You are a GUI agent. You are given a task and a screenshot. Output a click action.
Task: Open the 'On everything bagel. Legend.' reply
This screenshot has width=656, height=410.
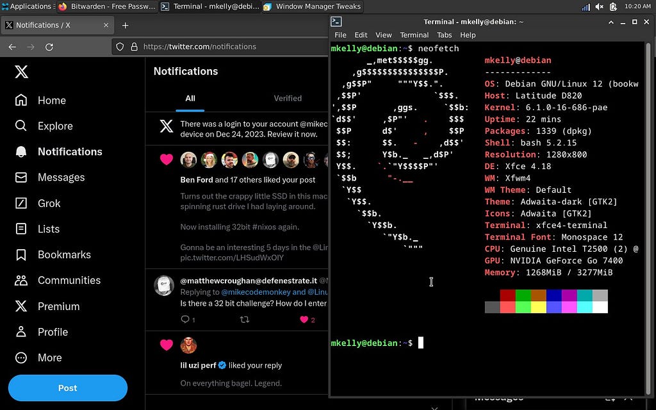pos(231,383)
